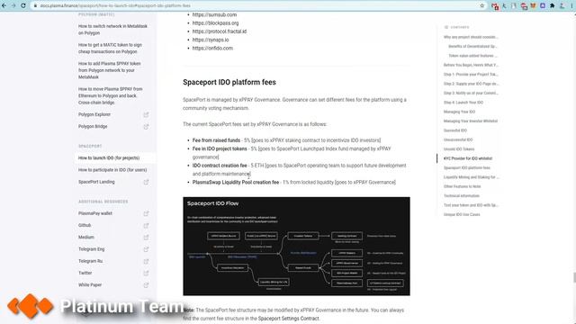Screen dimensions: 576x324
Task: Jump to 'Unique IDO Use Cases' in contents
Action: [462, 214]
